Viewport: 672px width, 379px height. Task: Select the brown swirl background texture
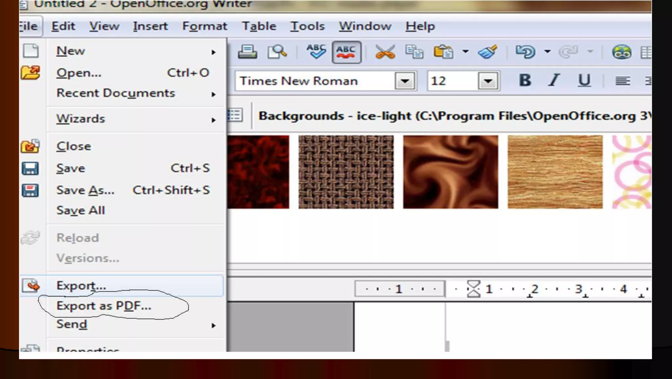(x=451, y=172)
